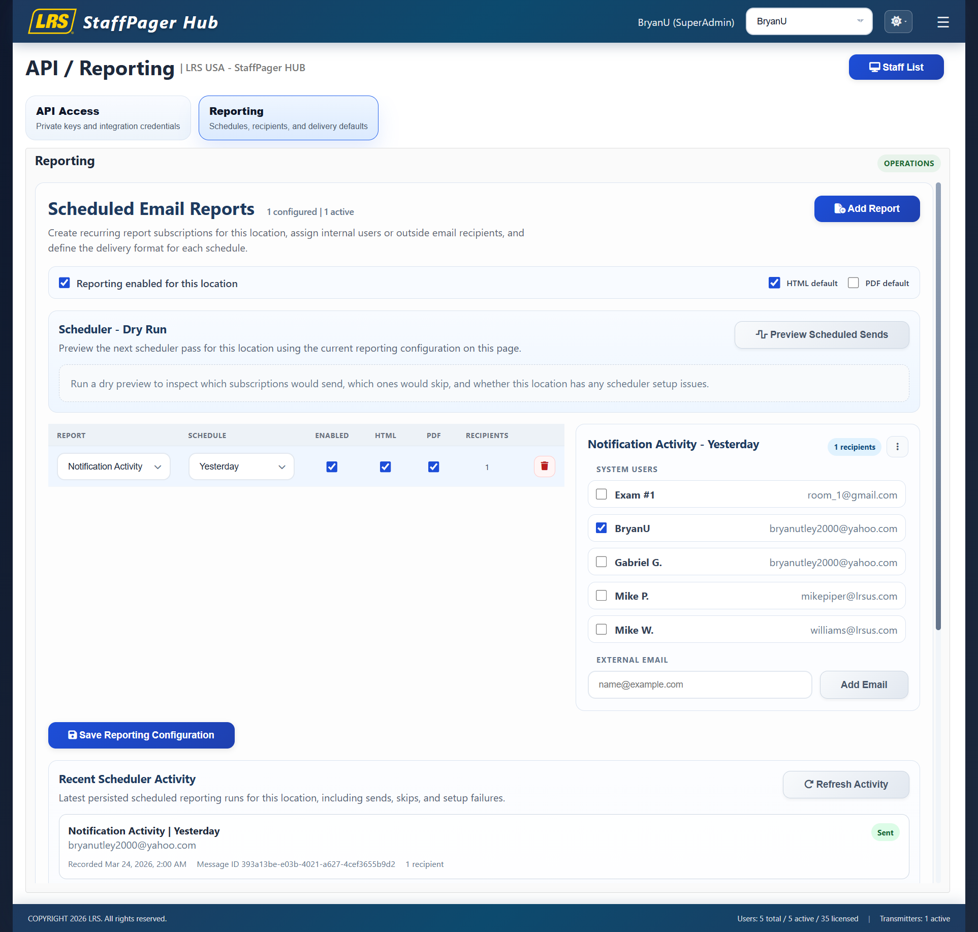Check Mike W. recipient checkbox
Screen dimensions: 978x932
click(x=602, y=630)
